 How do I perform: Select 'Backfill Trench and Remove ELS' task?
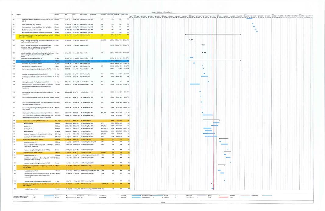71,30
